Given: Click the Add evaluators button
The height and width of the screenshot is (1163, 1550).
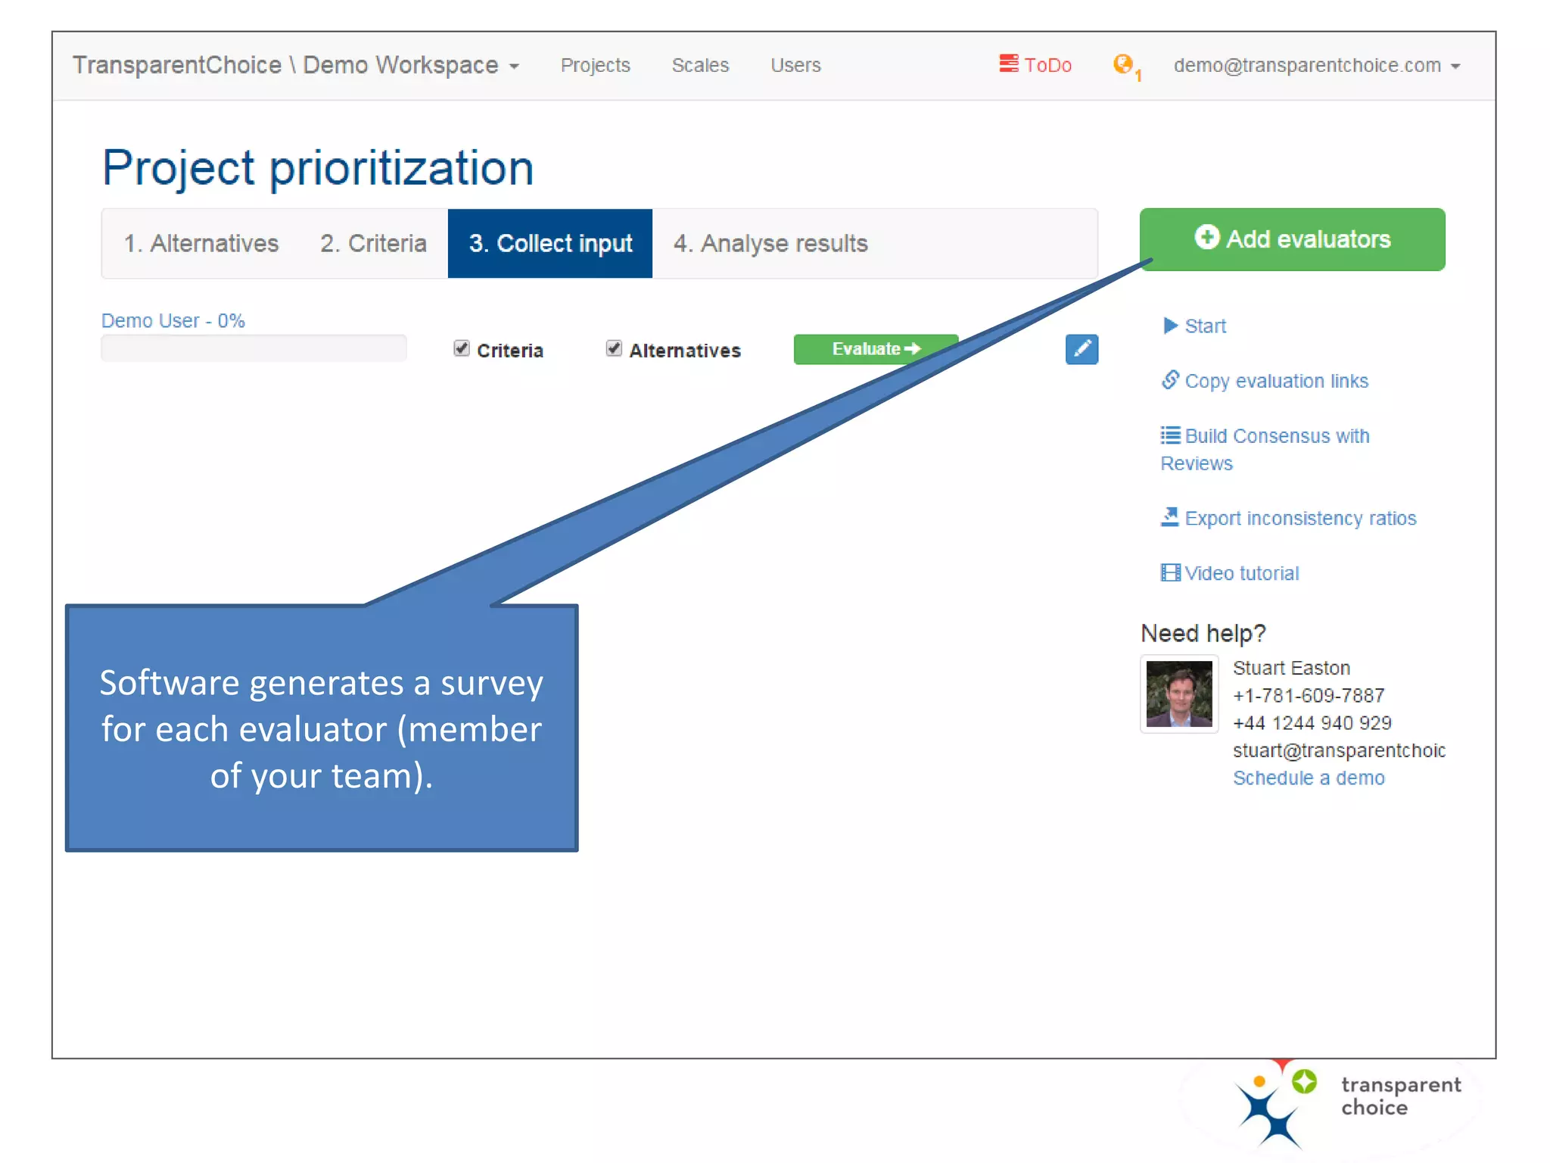Looking at the screenshot, I should coord(1292,239).
